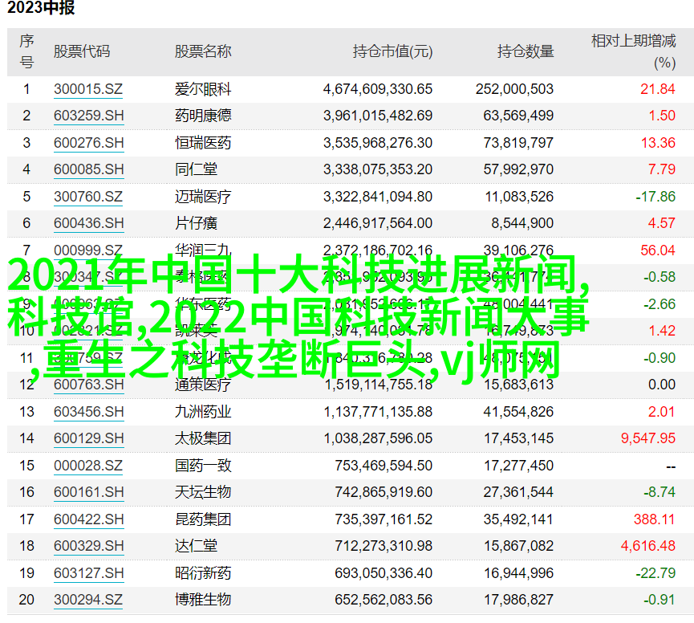Click the 600329.SH code link
The image size is (694, 623).
(x=89, y=545)
